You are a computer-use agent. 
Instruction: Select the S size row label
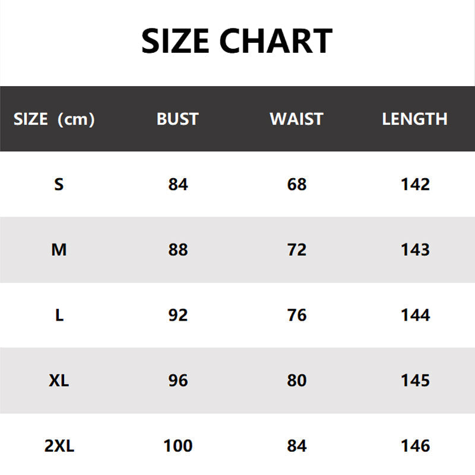[x=59, y=184]
